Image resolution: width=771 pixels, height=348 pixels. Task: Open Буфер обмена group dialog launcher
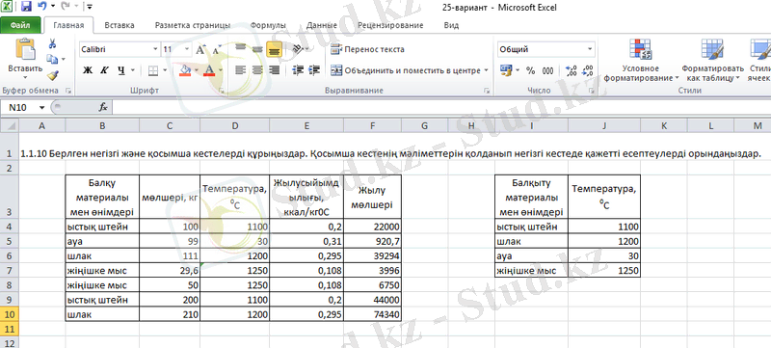67,91
